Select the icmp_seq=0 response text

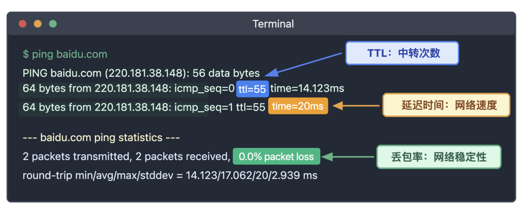[128, 89]
